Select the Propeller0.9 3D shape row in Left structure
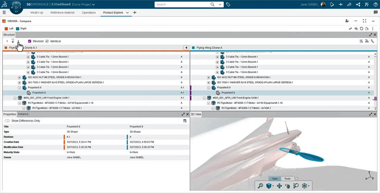 pyautogui.click(x=96, y=93)
